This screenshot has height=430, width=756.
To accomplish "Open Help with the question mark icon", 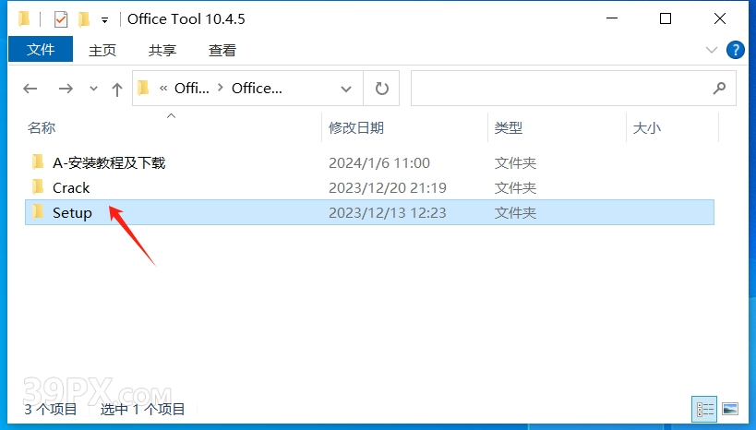I will (736, 50).
